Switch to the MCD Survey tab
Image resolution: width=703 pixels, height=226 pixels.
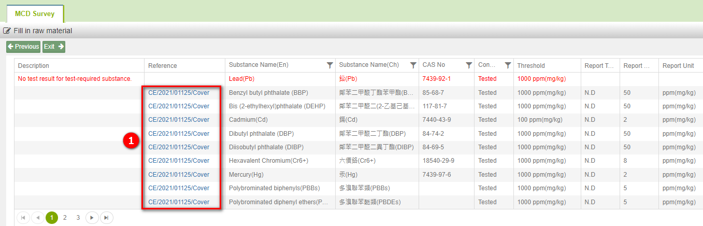(35, 14)
